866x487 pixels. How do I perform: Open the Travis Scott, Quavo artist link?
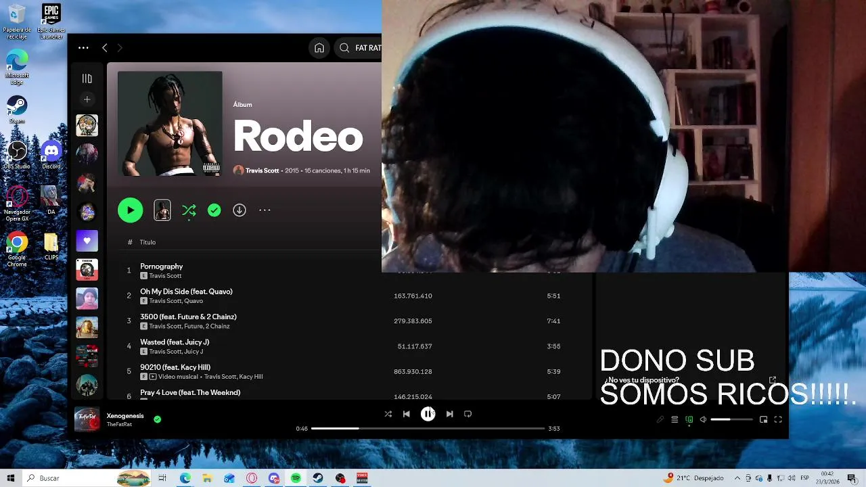tap(176, 301)
